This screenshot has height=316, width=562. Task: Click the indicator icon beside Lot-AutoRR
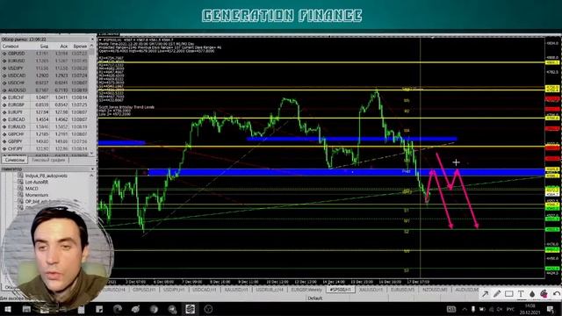(x=20, y=182)
